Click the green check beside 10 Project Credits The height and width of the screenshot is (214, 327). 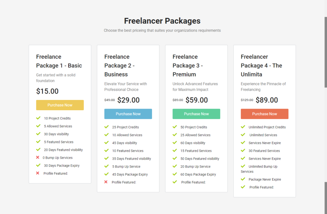pos(38,118)
